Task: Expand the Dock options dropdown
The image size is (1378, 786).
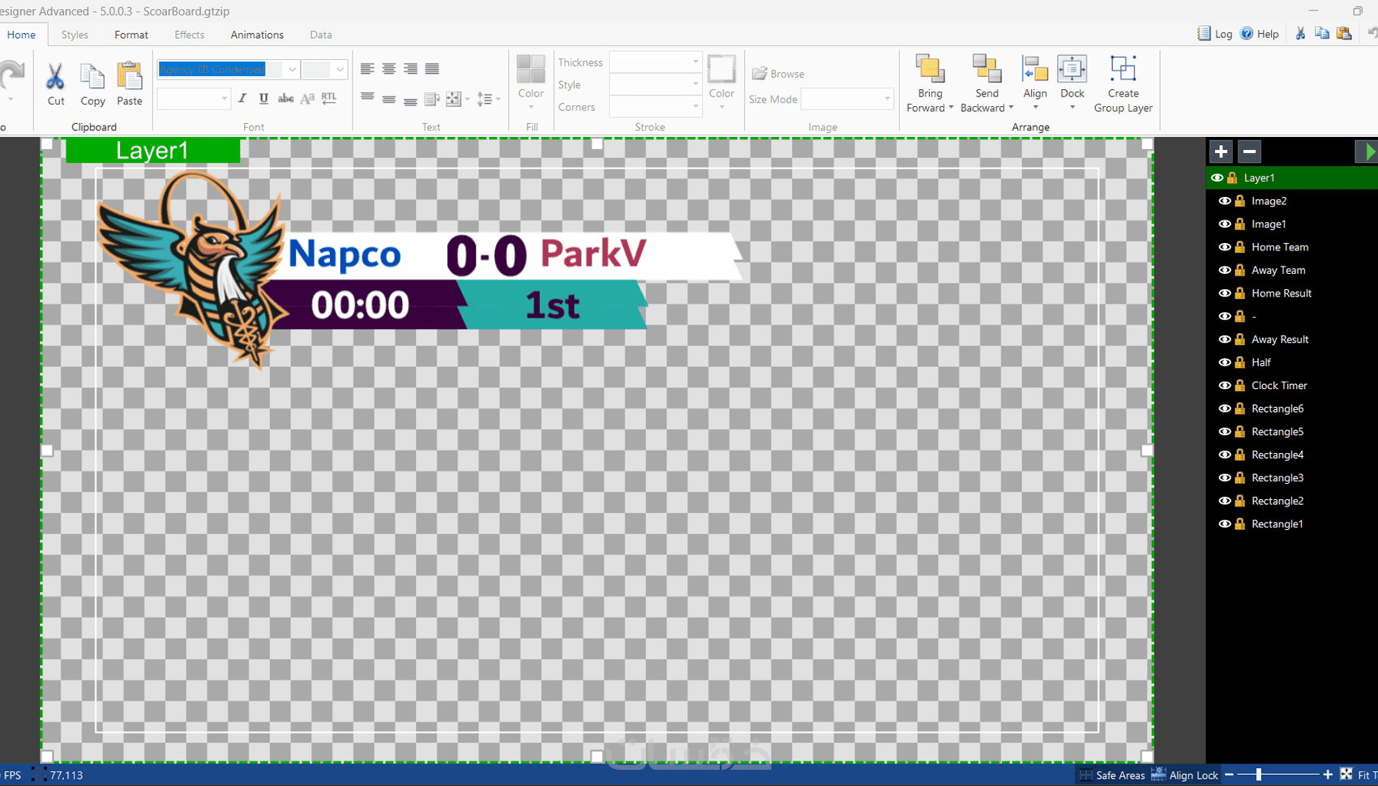Action: [x=1072, y=108]
